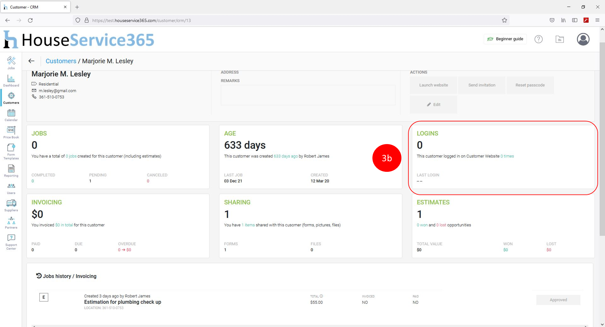Click the help question mark icon
Image resolution: width=605 pixels, height=327 pixels.
tap(538, 39)
